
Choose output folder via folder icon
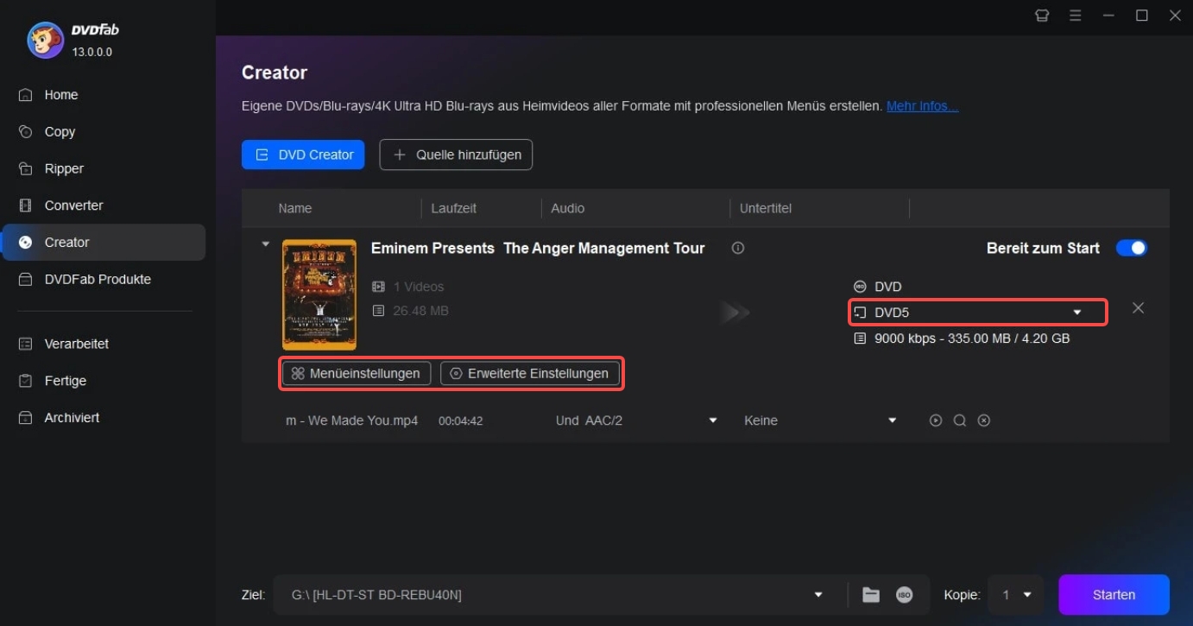point(871,595)
